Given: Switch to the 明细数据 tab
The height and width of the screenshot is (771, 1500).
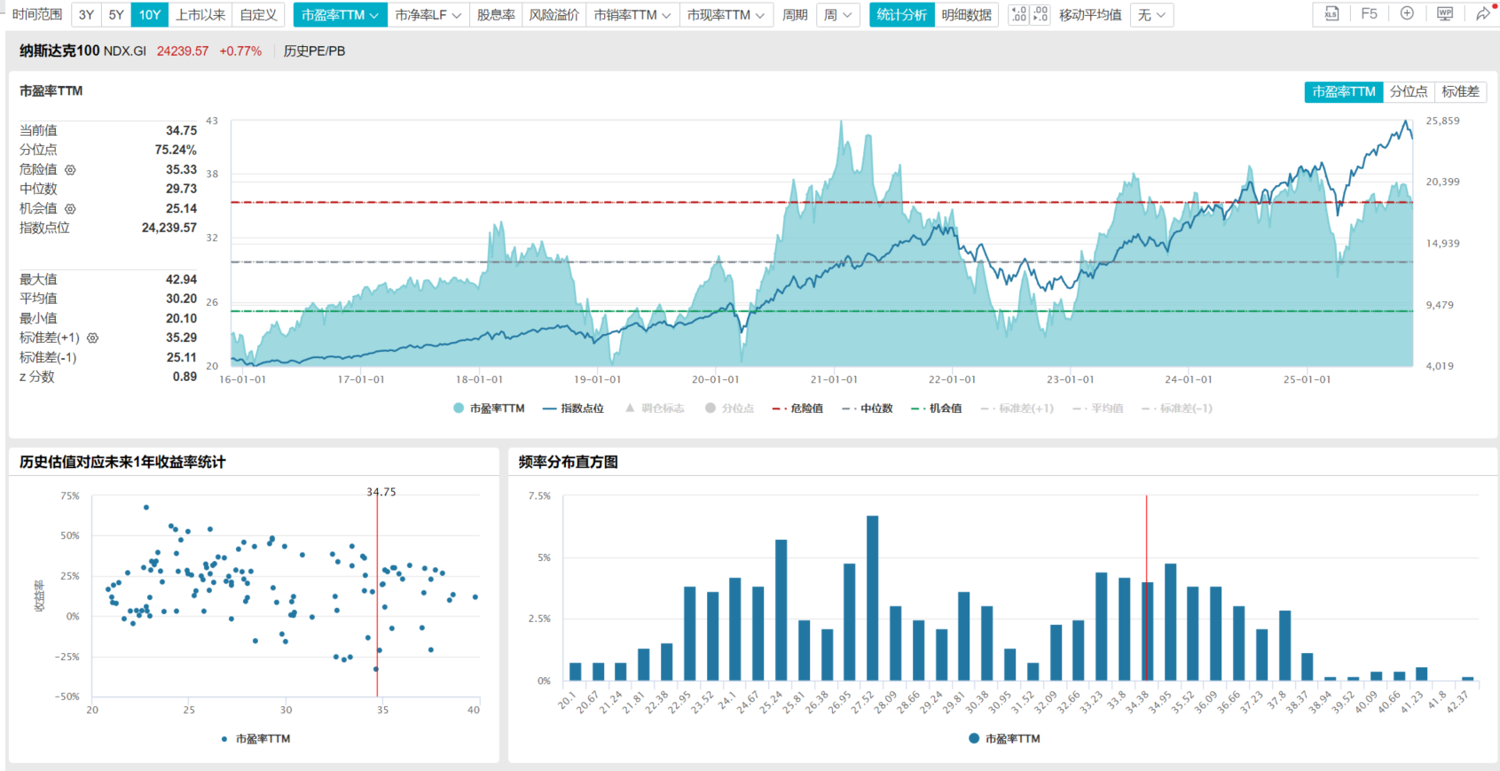Looking at the screenshot, I should pos(966,15).
